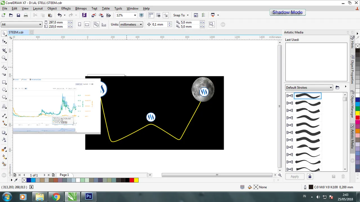Click the Apply button
Screen dimensions: 360x202
click(295, 176)
